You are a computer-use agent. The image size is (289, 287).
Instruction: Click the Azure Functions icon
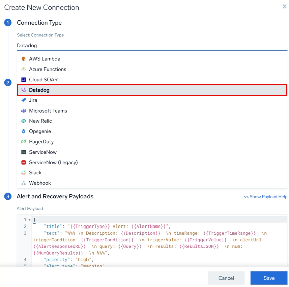tap(23, 69)
